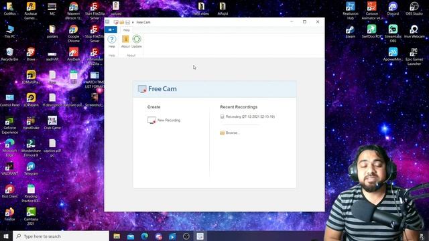Open SwifDoo PDF desktop shortcut
The height and width of the screenshot is (241, 429).
pyautogui.click(x=372, y=31)
